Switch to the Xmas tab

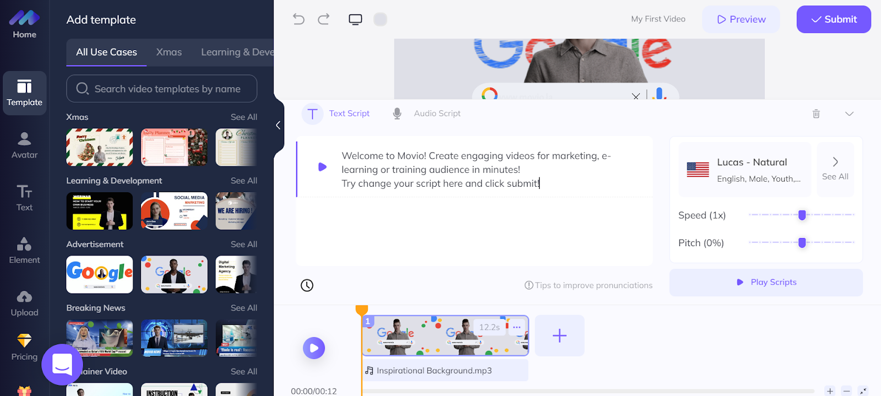(169, 52)
